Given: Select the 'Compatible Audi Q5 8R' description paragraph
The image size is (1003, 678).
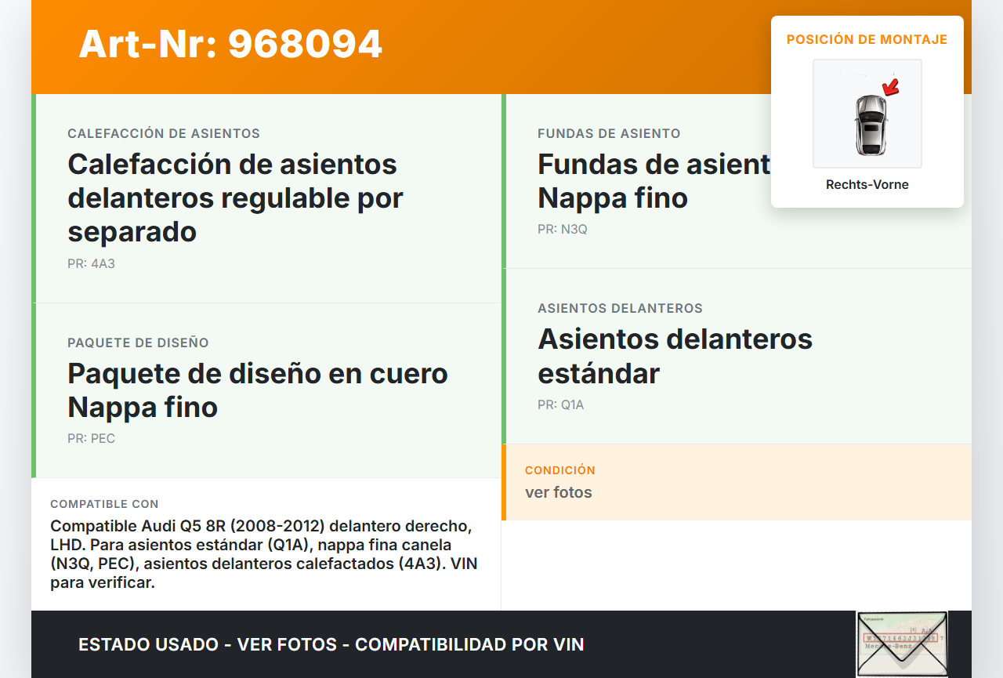Looking at the screenshot, I should (x=264, y=554).
